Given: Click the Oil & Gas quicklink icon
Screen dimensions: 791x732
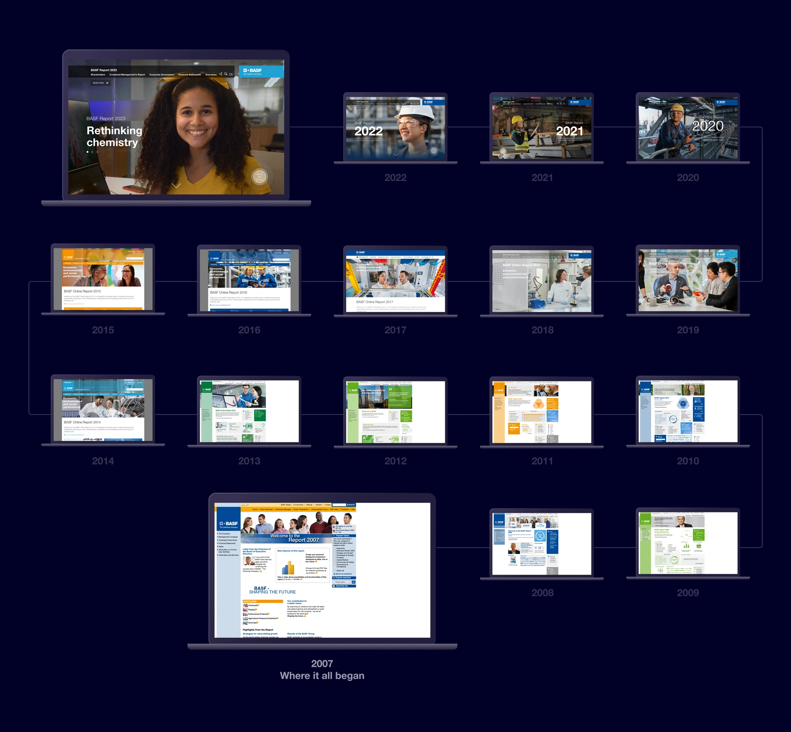Looking at the screenshot, I should [246, 623].
